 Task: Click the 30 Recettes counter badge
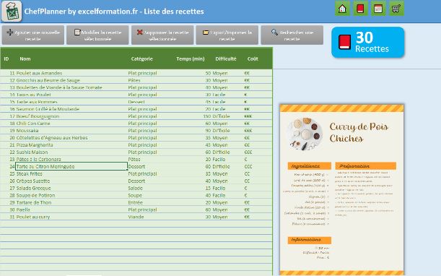pos(368,42)
